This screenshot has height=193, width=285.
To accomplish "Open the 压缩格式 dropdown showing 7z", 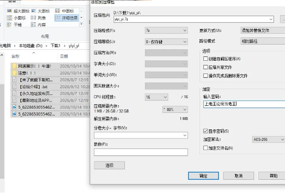I will [x=166, y=31].
